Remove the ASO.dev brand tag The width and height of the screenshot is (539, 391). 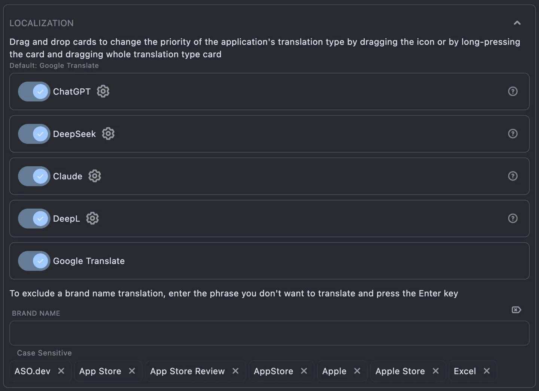click(x=61, y=371)
